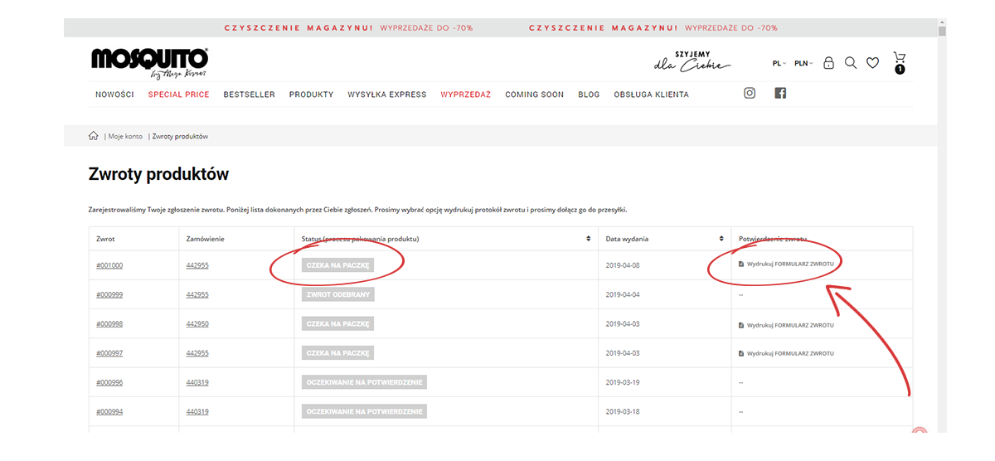Open the SPECIAL PRICE menu item
The height and width of the screenshot is (461, 995).
(x=178, y=95)
